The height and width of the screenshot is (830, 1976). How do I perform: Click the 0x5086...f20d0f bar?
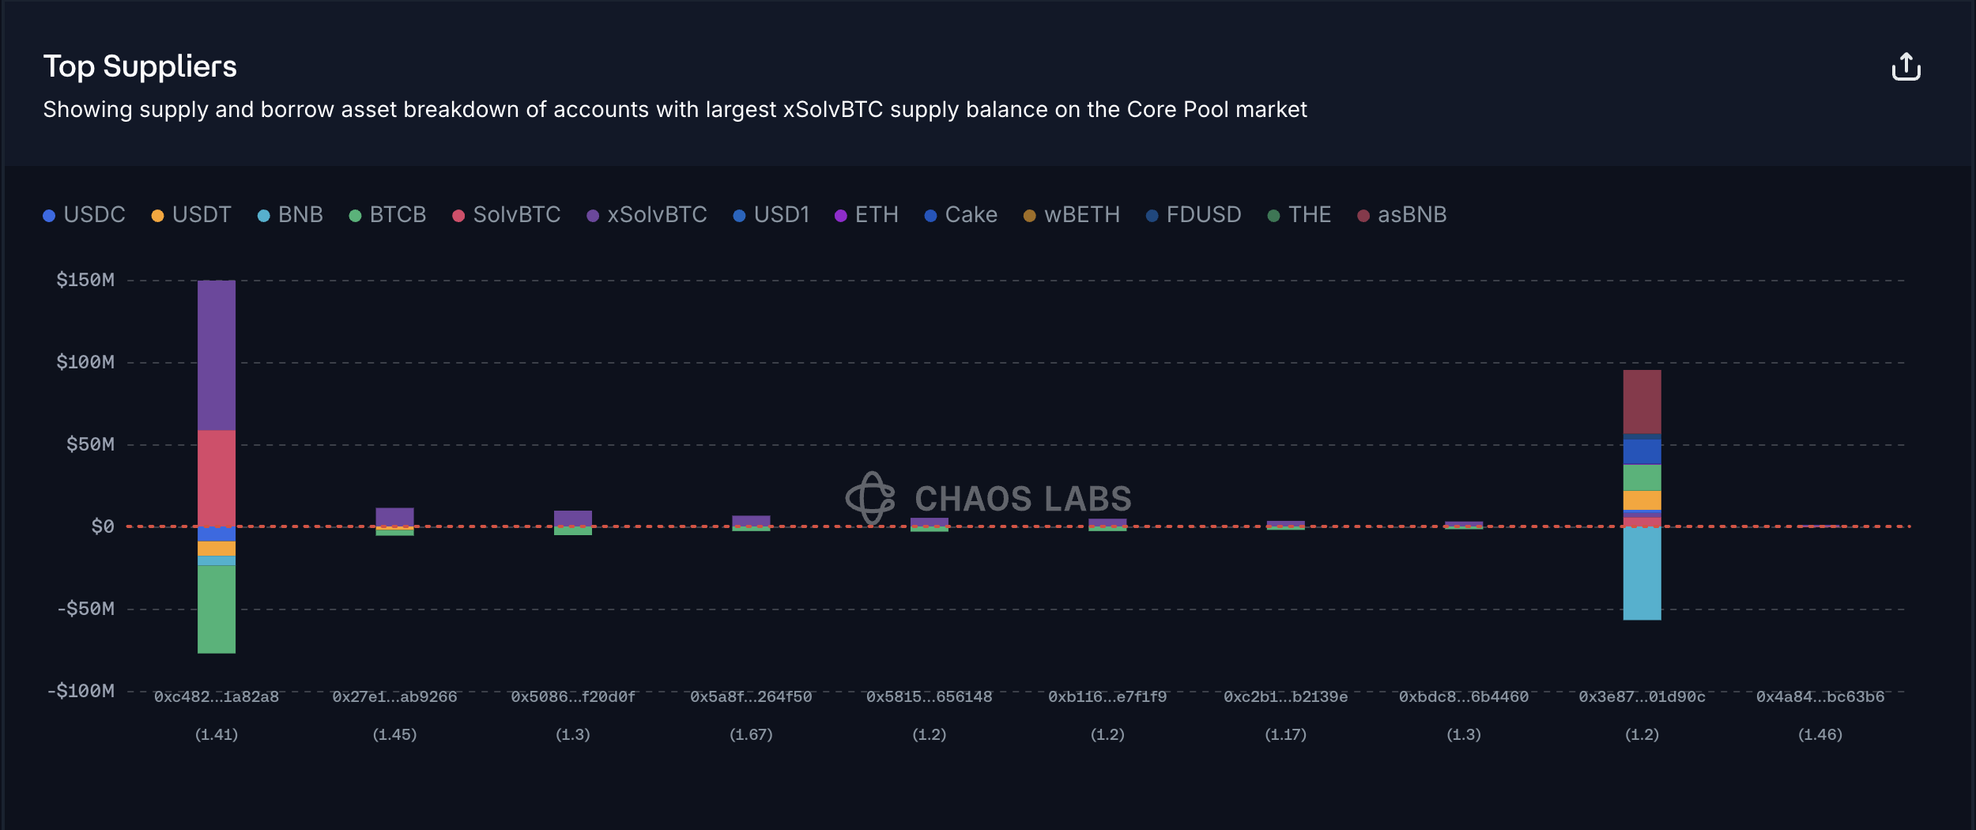tap(573, 523)
